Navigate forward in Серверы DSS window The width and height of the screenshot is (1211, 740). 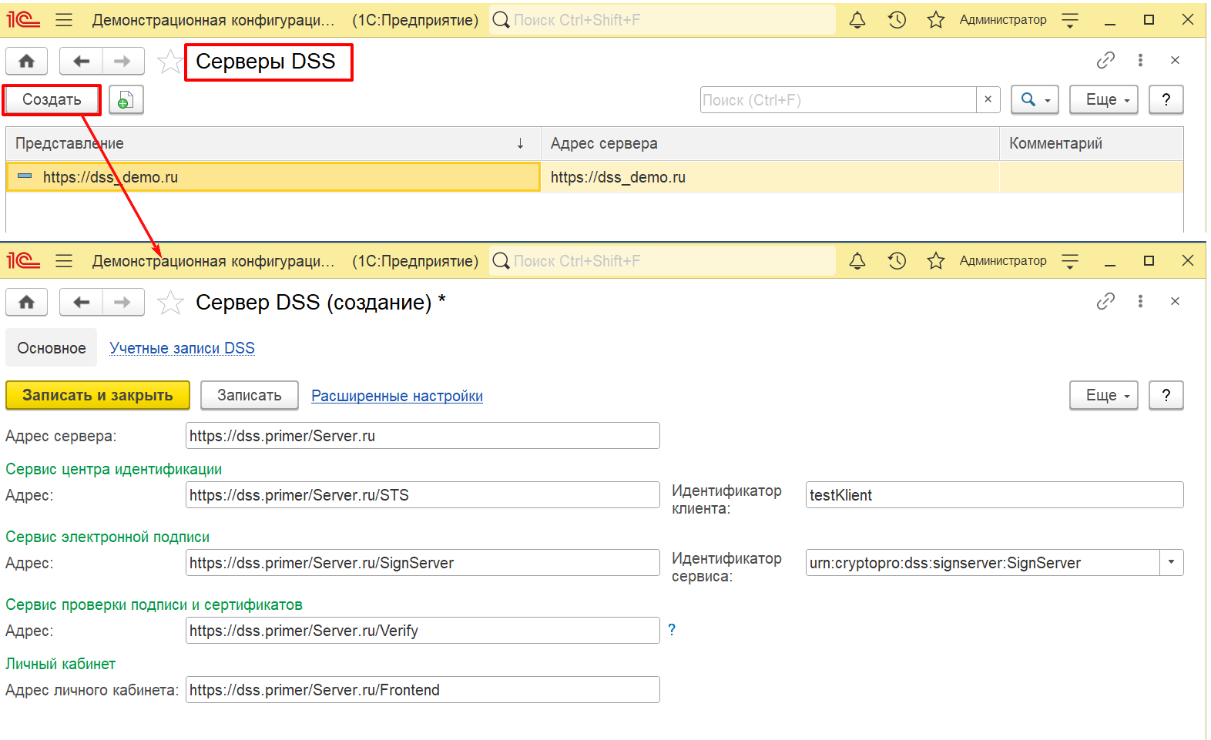[122, 61]
